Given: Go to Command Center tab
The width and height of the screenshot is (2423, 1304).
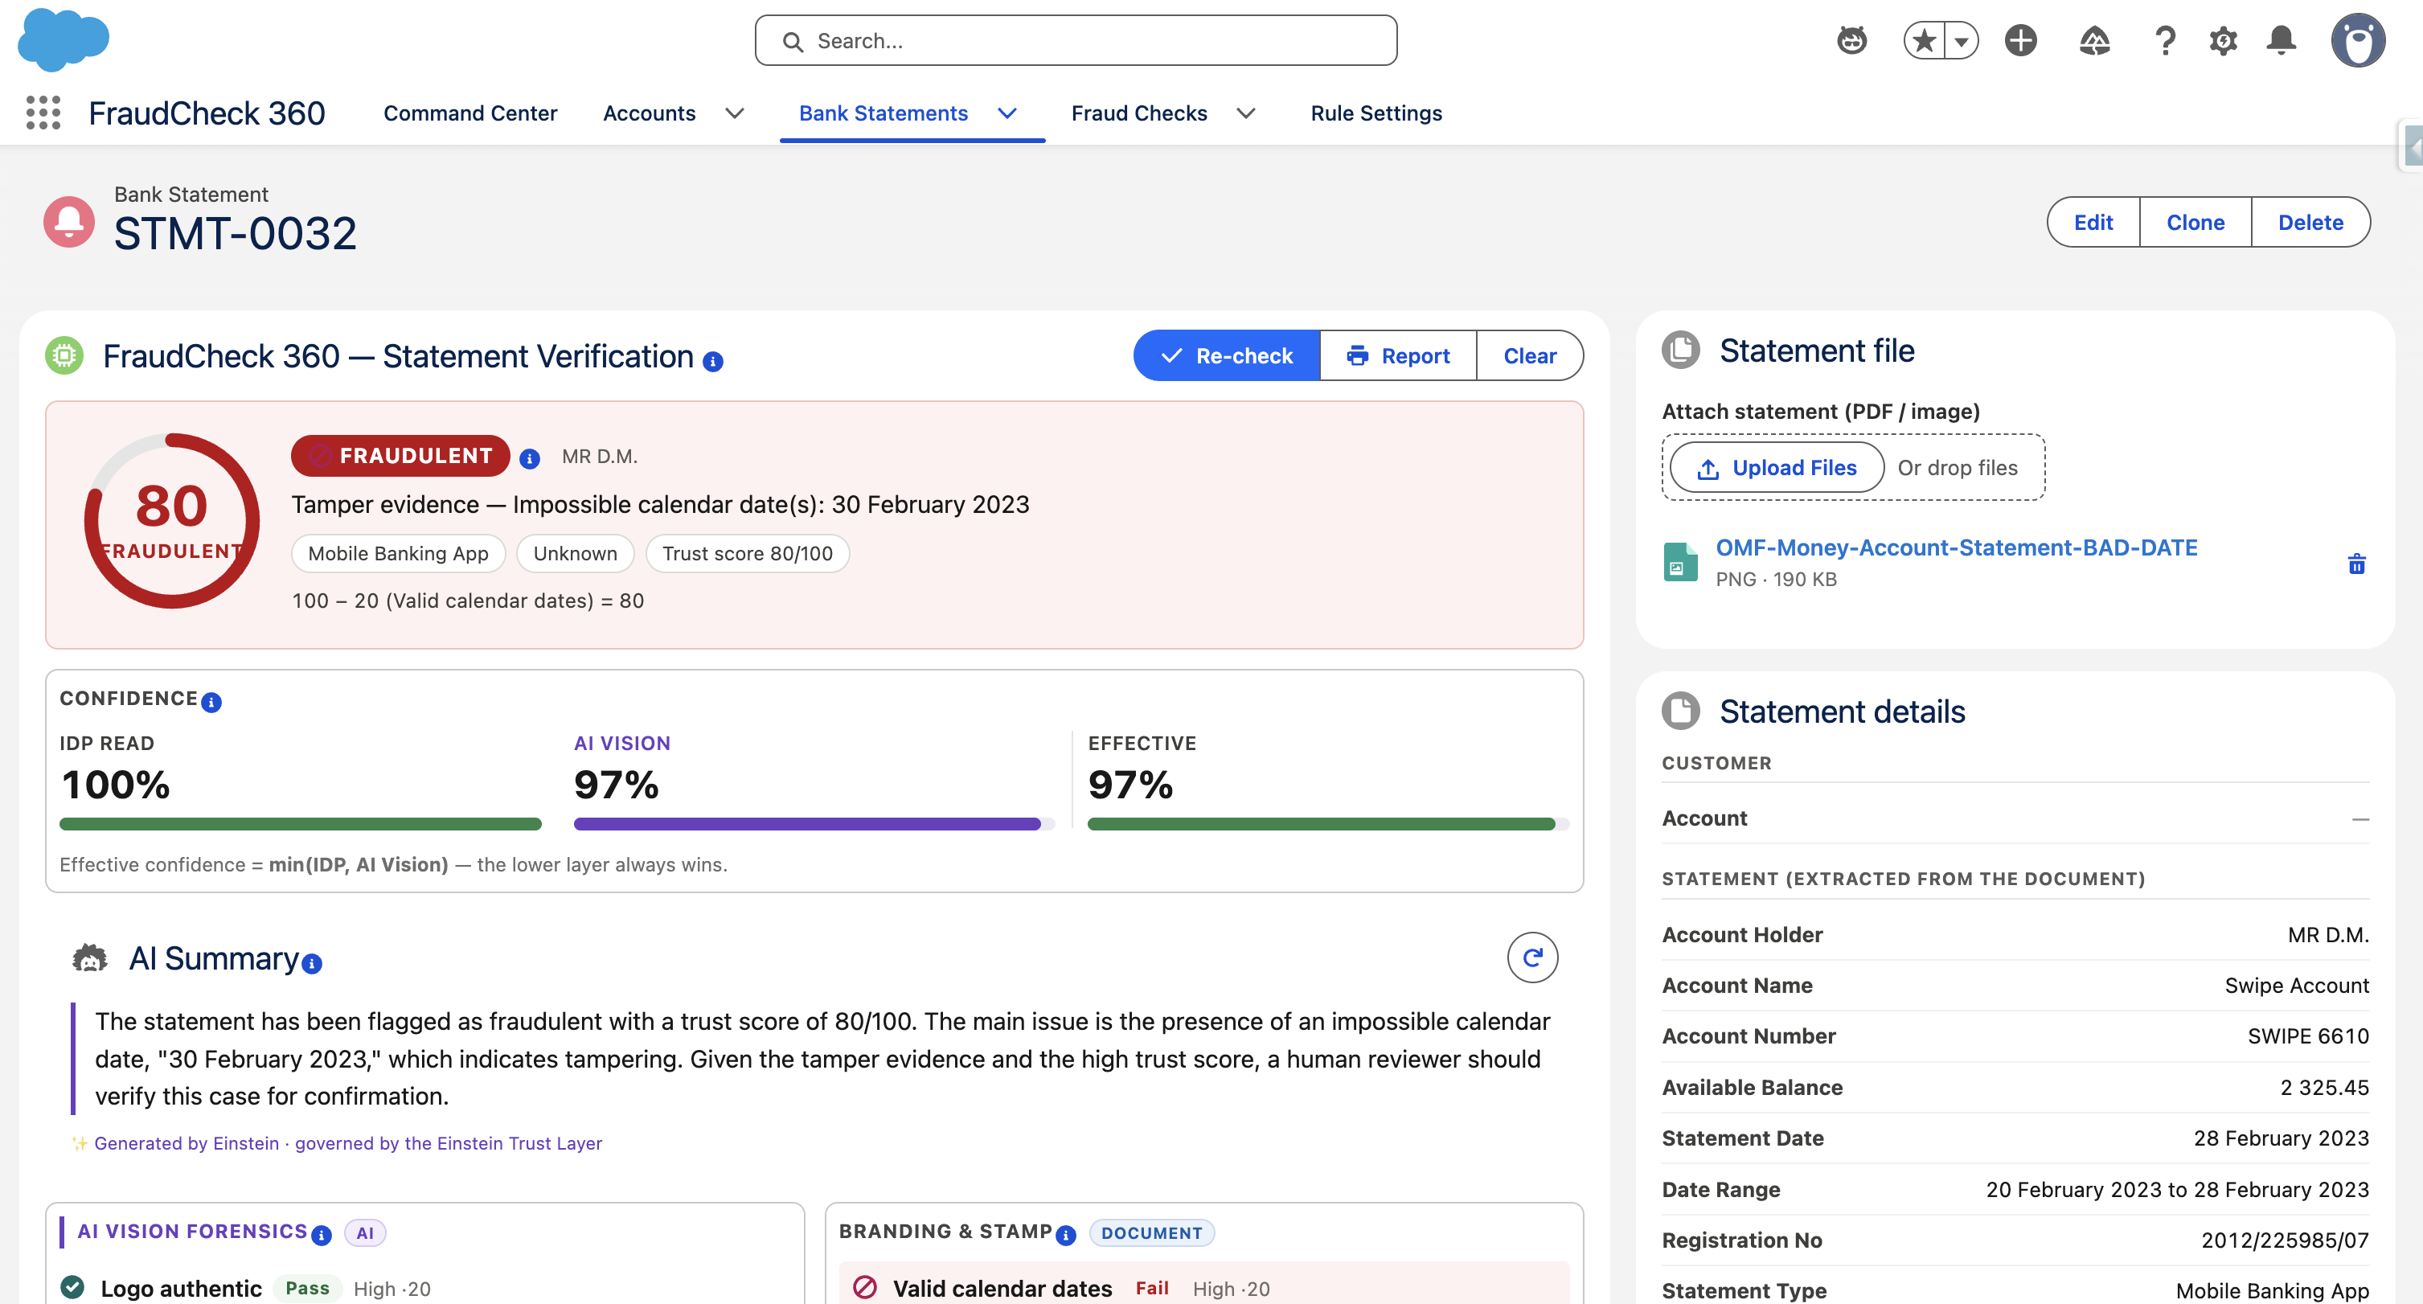Looking at the screenshot, I should pos(470,113).
